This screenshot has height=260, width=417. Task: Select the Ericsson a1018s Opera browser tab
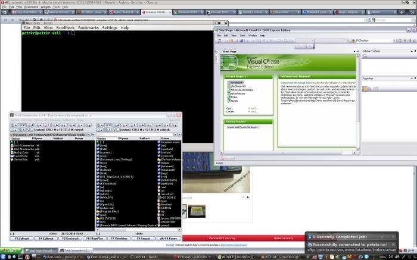[156, 12]
